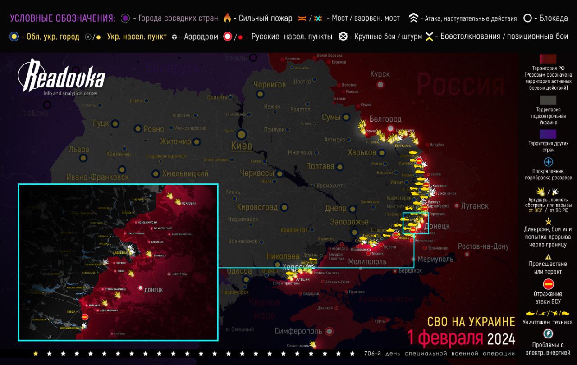Click the purple other countries territory swatch
This screenshot has height=365, width=577.
pyautogui.click(x=548, y=134)
